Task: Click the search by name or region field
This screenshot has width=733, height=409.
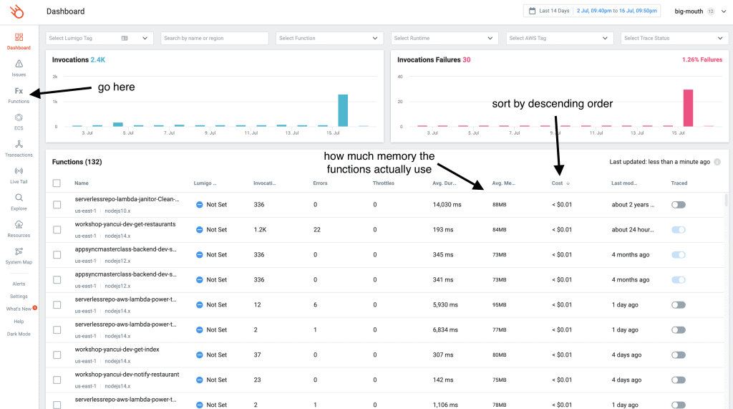Action: pyautogui.click(x=214, y=38)
